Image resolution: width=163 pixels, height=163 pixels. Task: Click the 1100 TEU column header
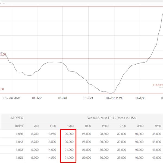(x=53, y=126)
